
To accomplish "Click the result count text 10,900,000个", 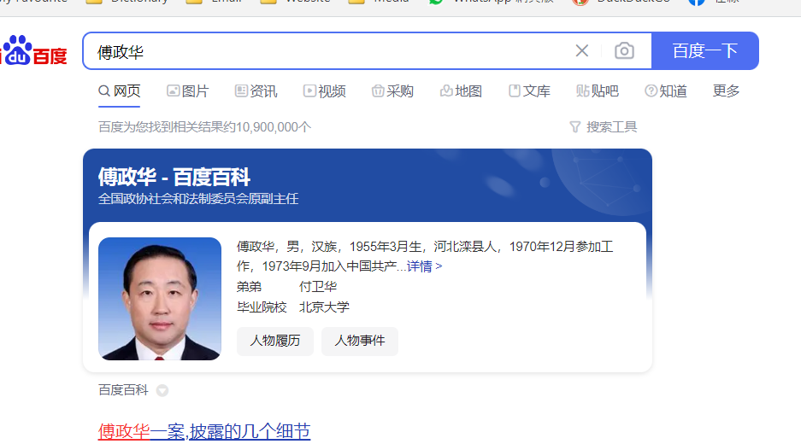I will pyautogui.click(x=273, y=126).
